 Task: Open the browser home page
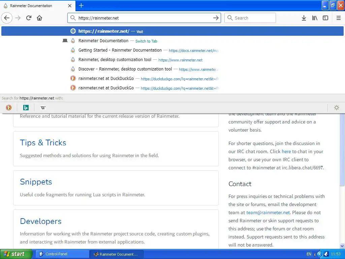tap(39, 18)
